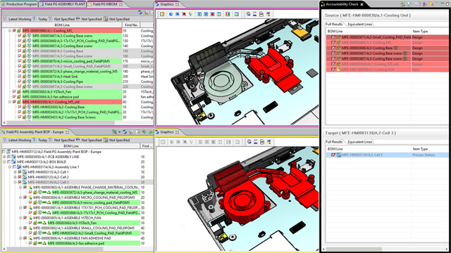Click the printer icon in top Graphics toolbar

point(261,14)
